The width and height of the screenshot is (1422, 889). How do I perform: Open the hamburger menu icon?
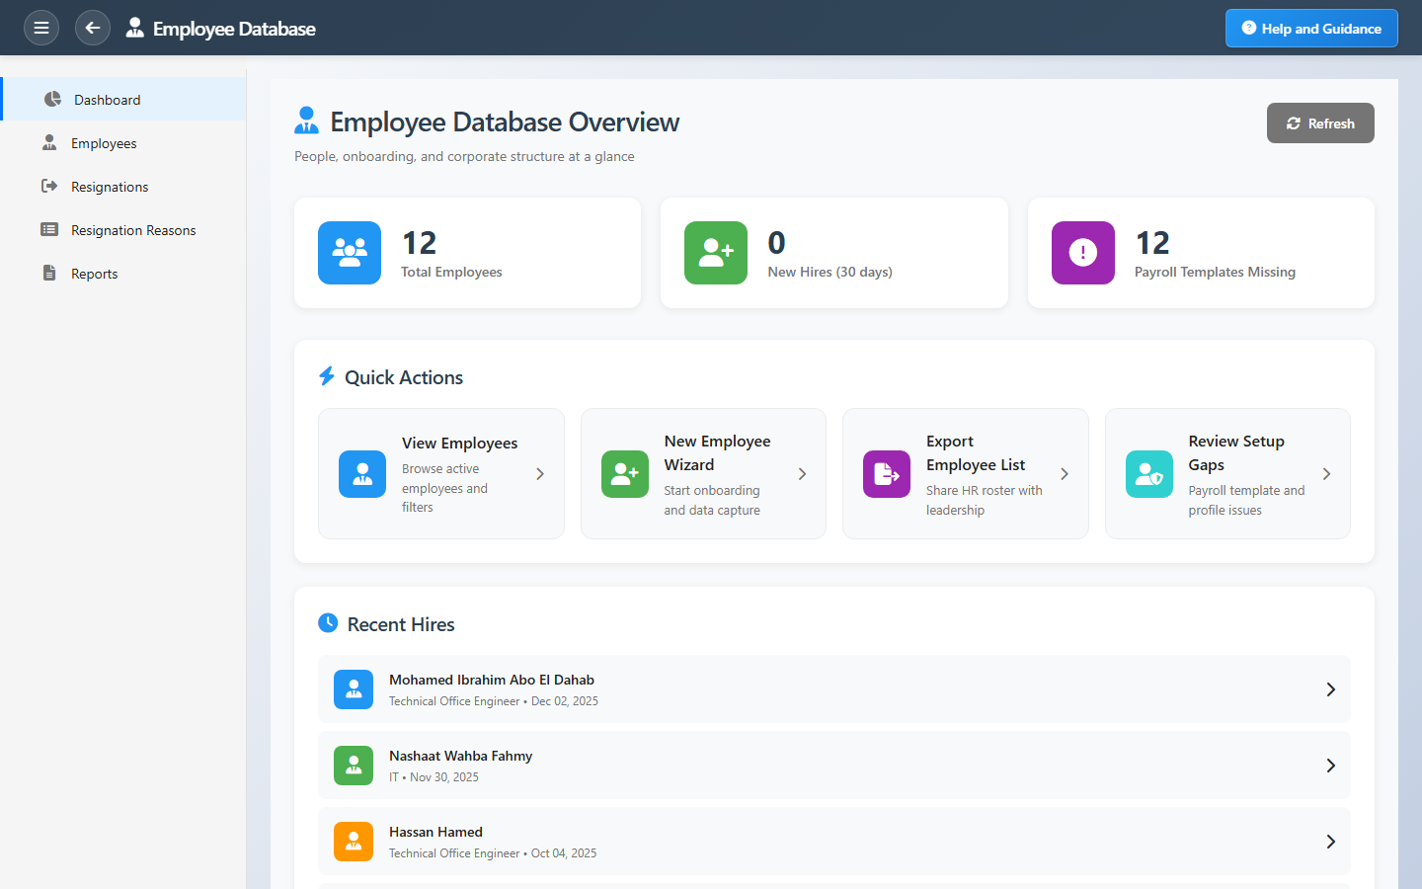point(41,28)
